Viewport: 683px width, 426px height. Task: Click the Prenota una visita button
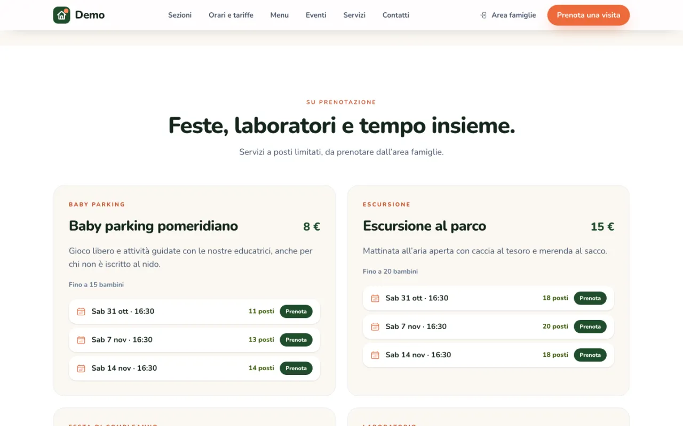pyautogui.click(x=589, y=15)
